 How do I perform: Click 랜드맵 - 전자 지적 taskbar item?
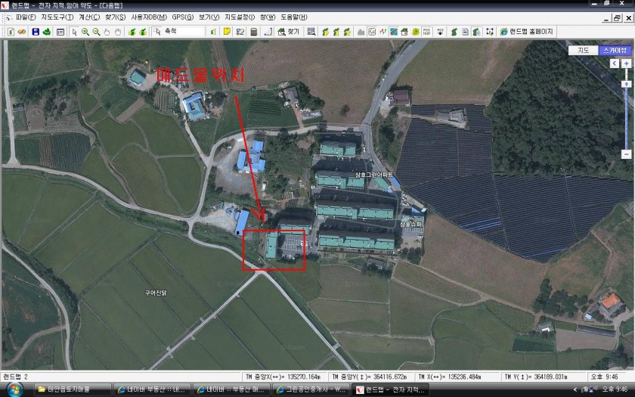[390, 389]
